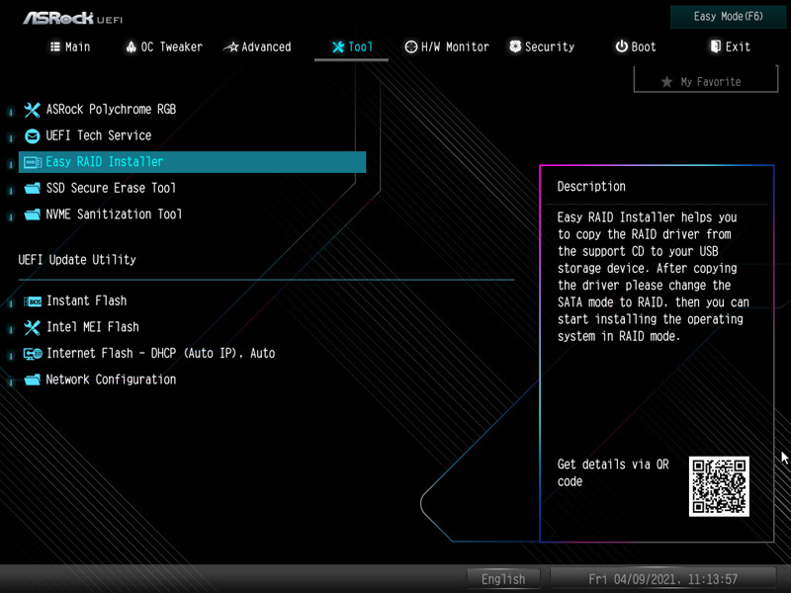Open the Boot tab

(x=636, y=46)
